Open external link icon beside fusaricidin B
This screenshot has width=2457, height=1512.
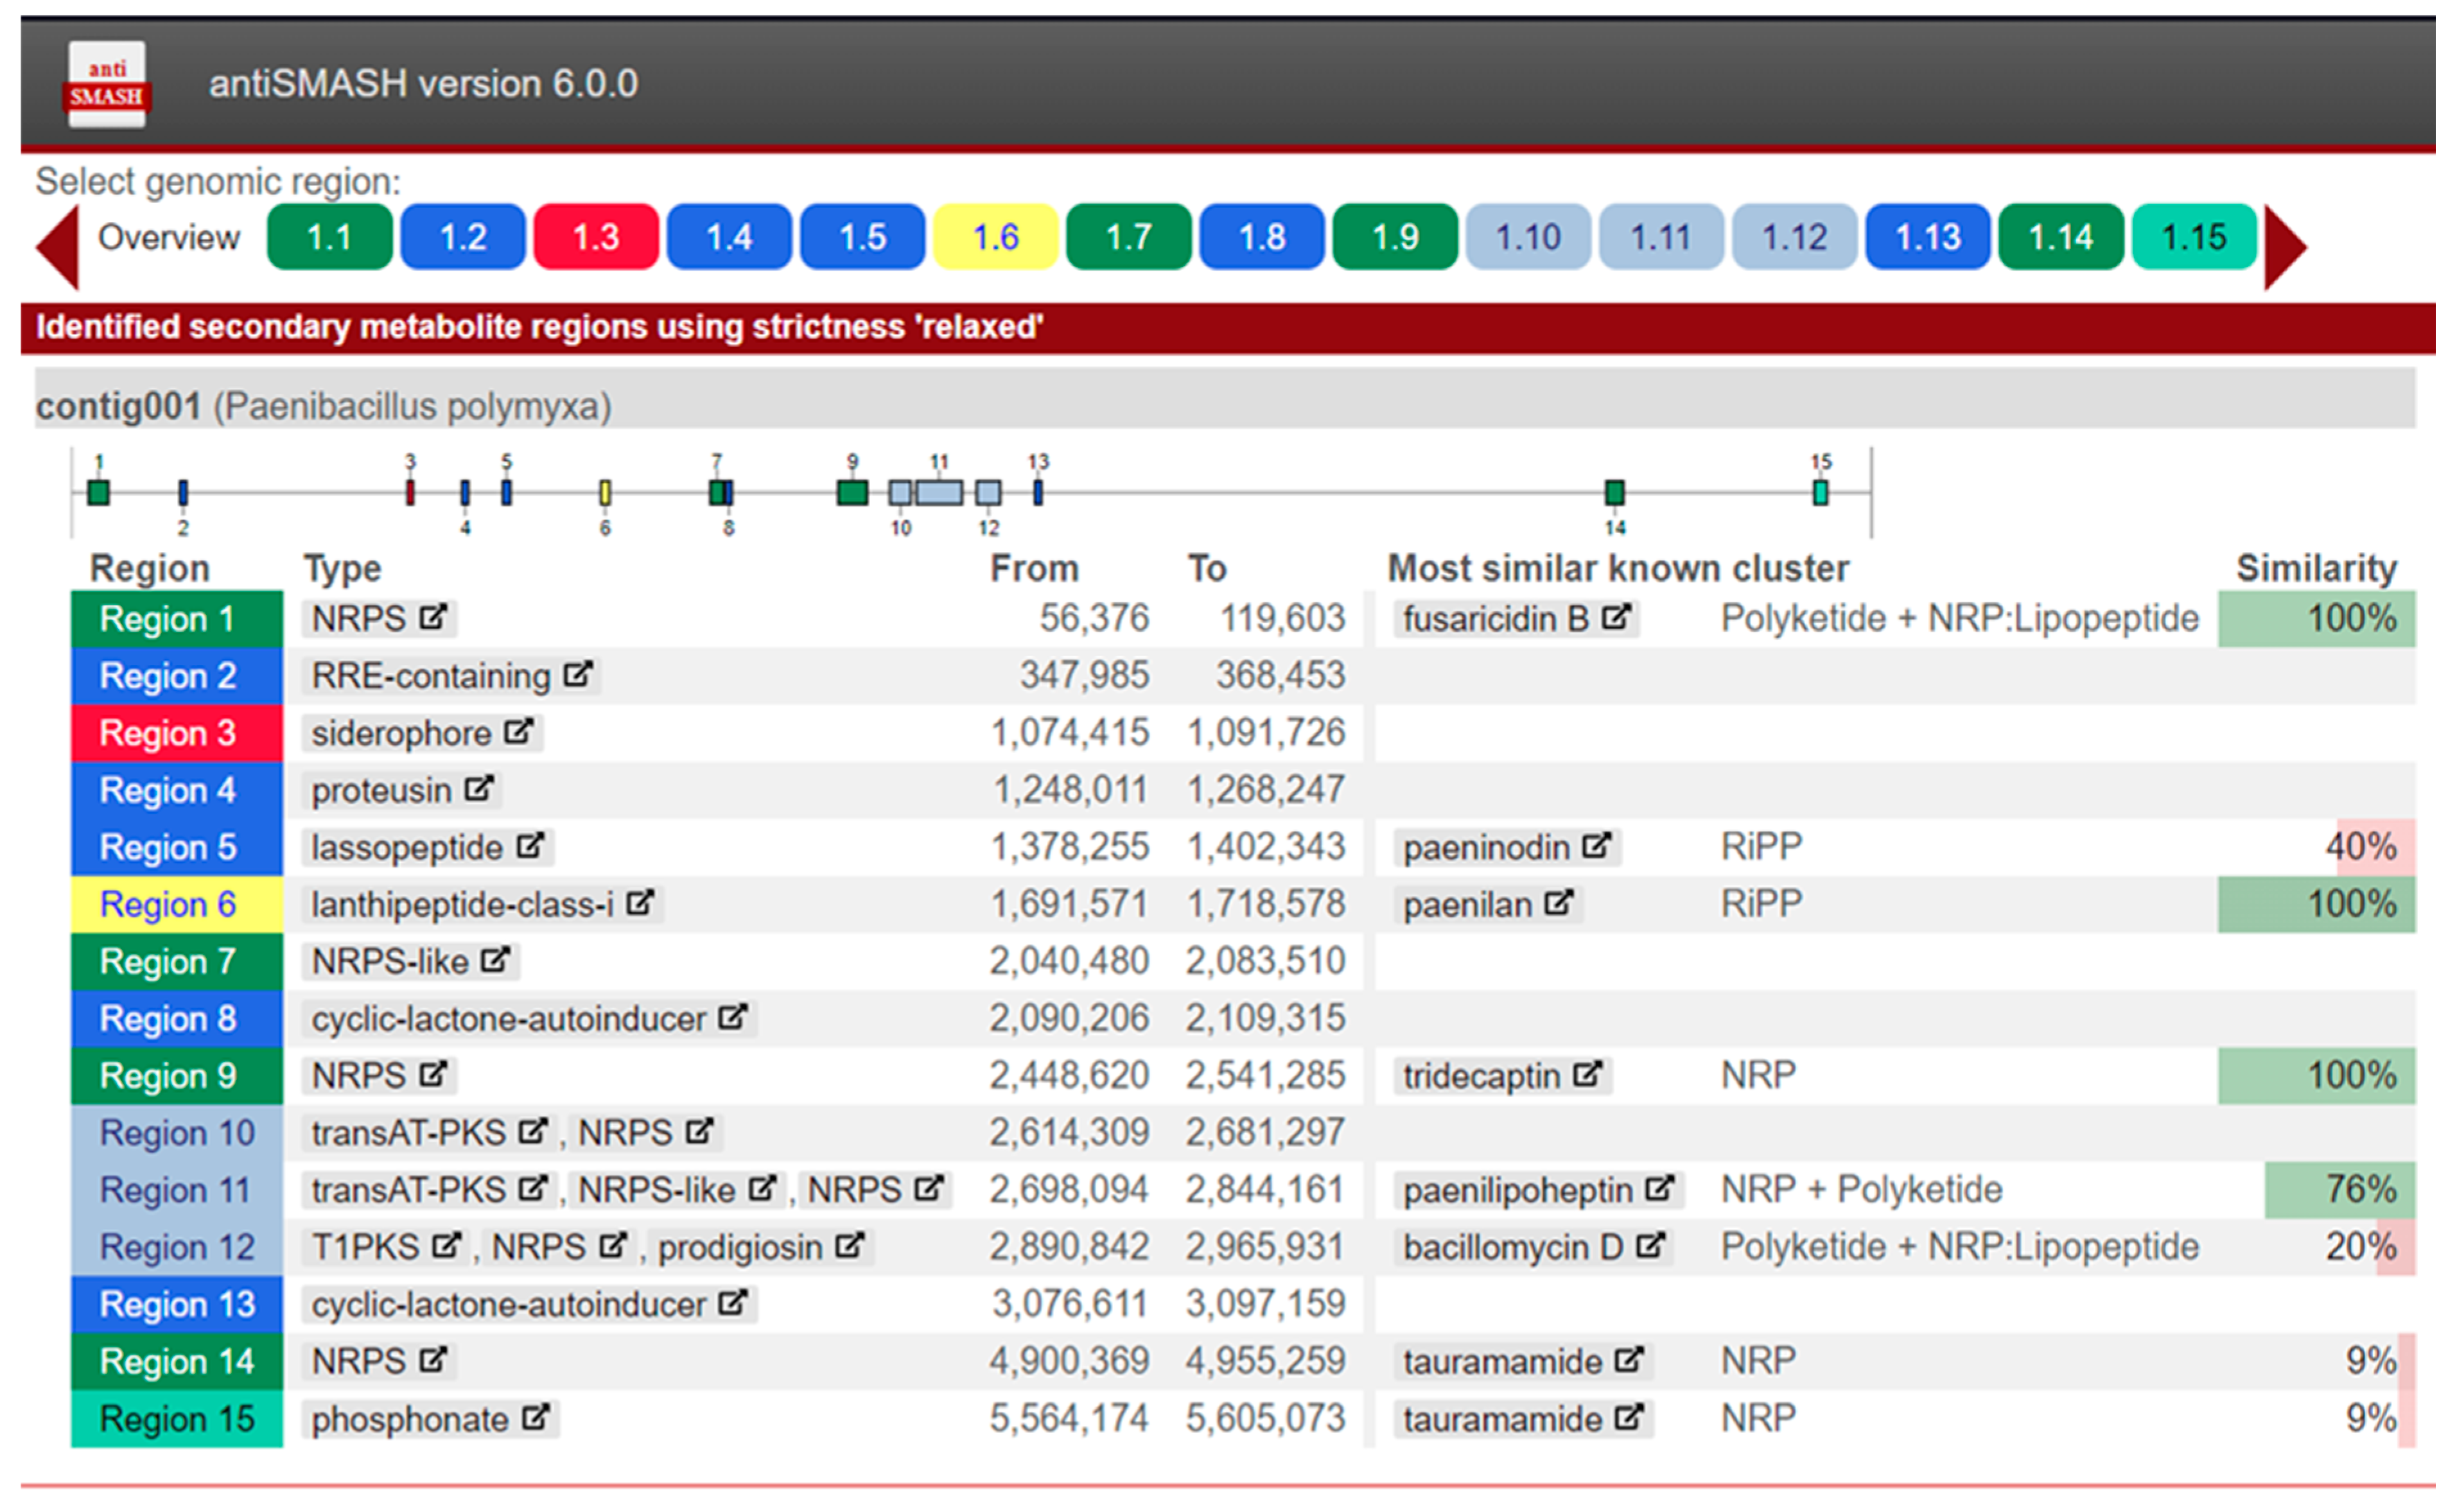[1615, 618]
